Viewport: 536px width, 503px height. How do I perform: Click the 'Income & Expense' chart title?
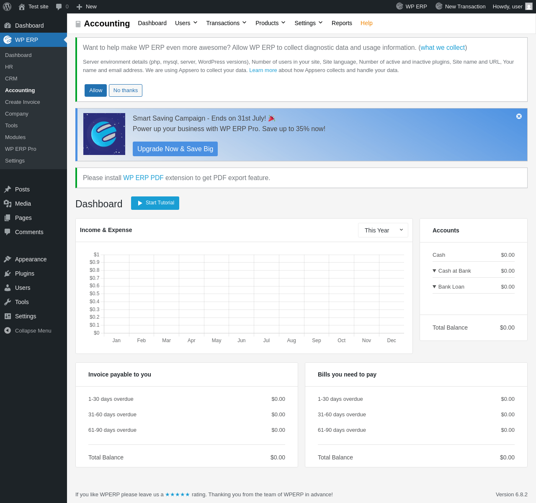click(106, 230)
